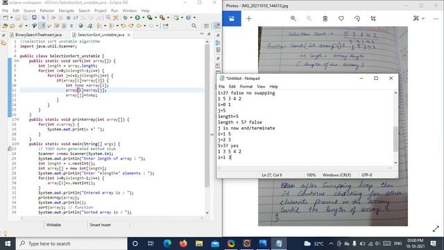Open the Coverage dropdown arrow in Eclipse
Screen dimensions: 444x250
(155, 17)
